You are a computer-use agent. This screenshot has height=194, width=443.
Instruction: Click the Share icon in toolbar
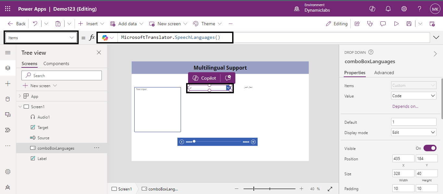click(357, 24)
